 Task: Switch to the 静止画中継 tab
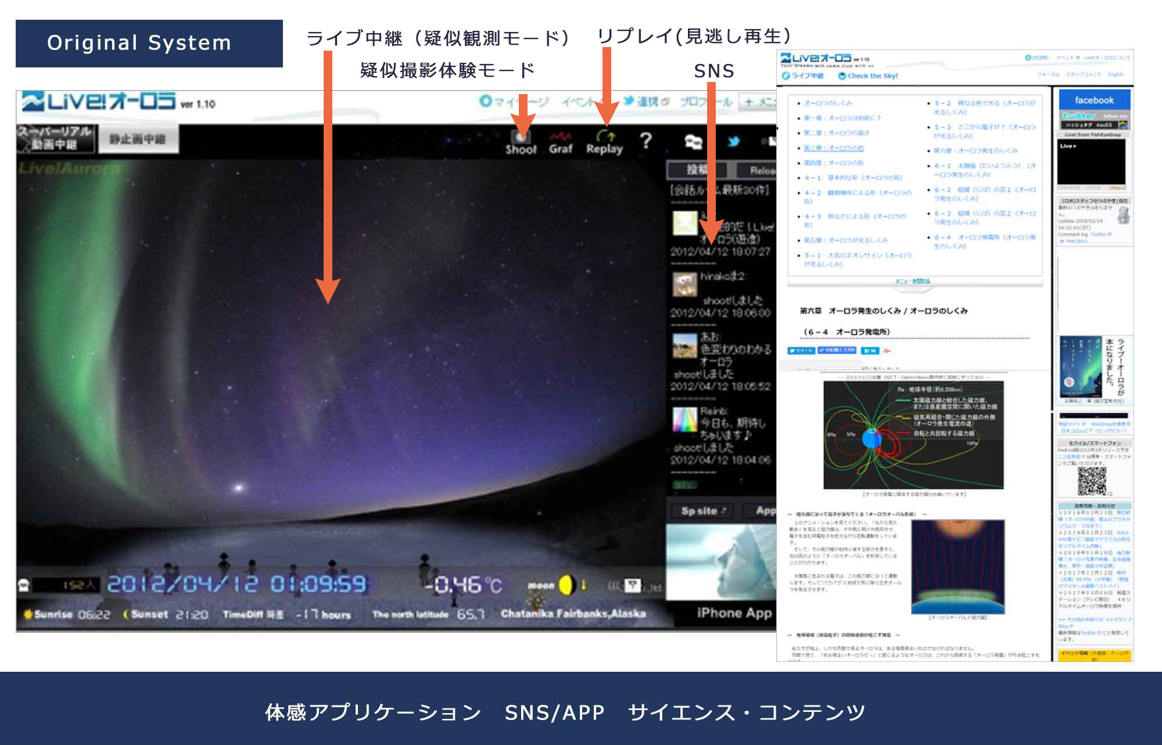tap(138, 139)
